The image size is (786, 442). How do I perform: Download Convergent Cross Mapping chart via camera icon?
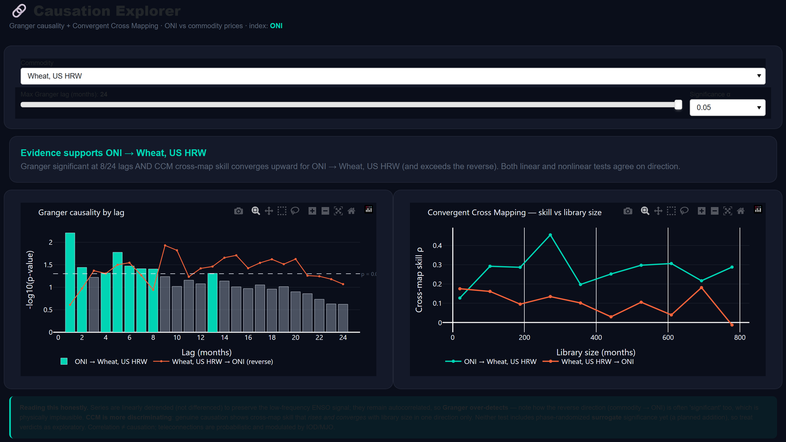pyautogui.click(x=628, y=211)
